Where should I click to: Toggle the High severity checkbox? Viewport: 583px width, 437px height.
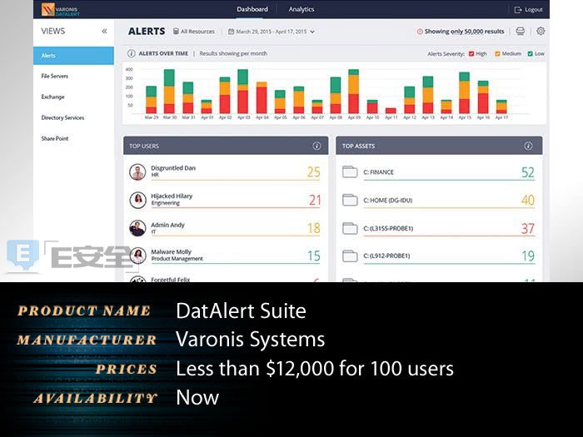click(471, 53)
